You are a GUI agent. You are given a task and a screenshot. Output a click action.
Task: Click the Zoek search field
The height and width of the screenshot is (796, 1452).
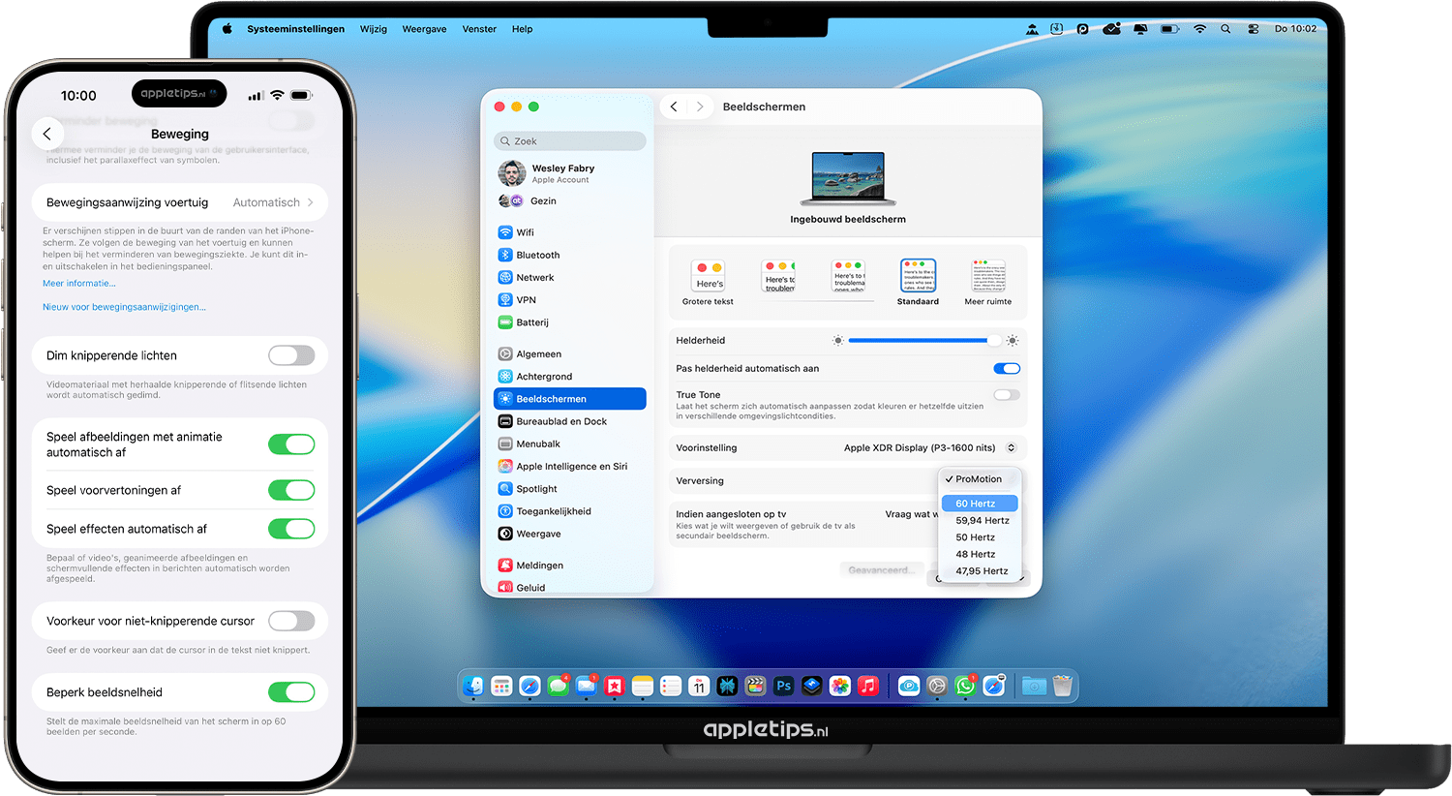[570, 141]
